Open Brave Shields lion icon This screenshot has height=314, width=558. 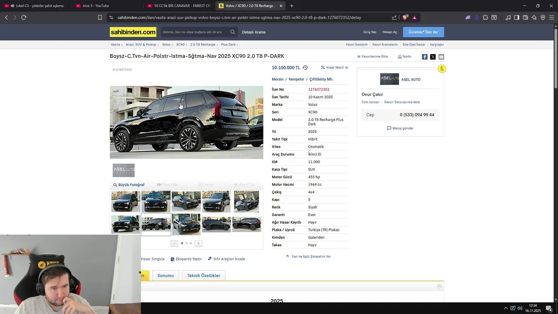405,17
